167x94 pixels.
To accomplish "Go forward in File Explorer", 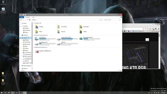I will (23, 20).
